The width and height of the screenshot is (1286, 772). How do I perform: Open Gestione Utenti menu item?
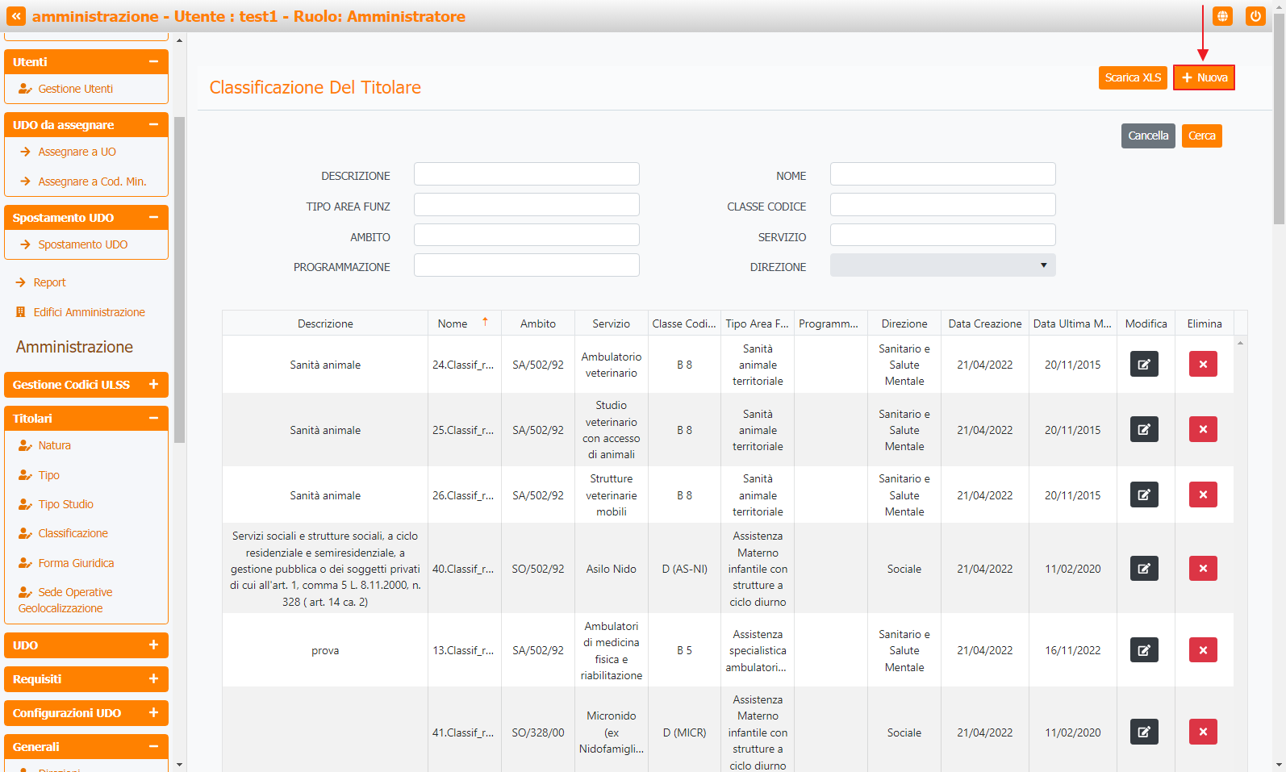click(75, 89)
